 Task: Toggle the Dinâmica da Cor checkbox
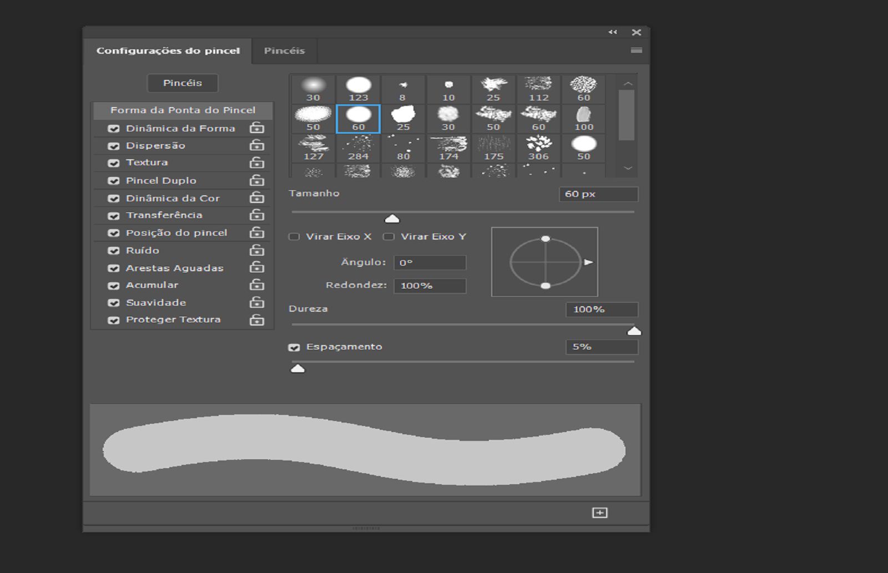(x=114, y=199)
